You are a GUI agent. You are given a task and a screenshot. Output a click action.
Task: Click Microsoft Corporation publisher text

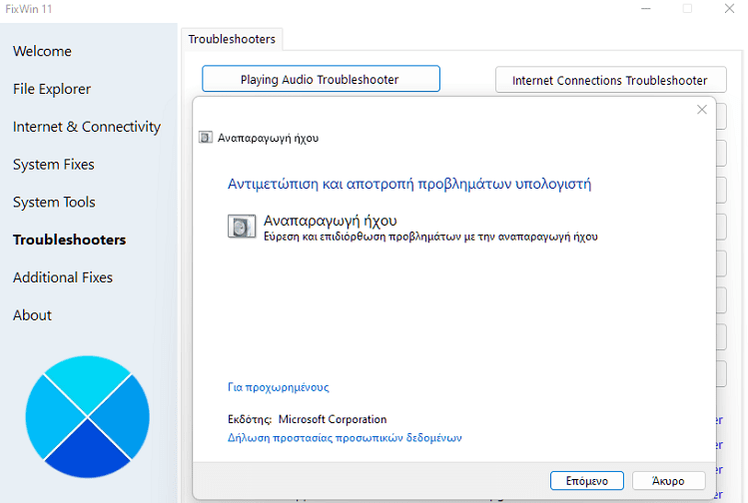[x=333, y=419]
